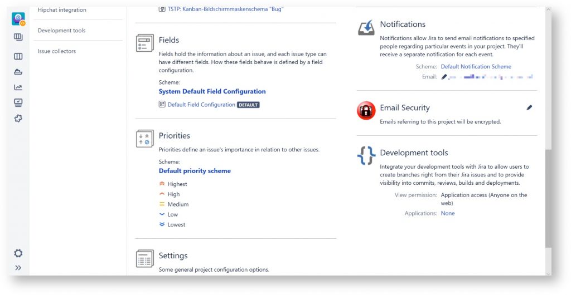Open the reports chart icon
Screen dimensions: 571x295
point(18,87)
